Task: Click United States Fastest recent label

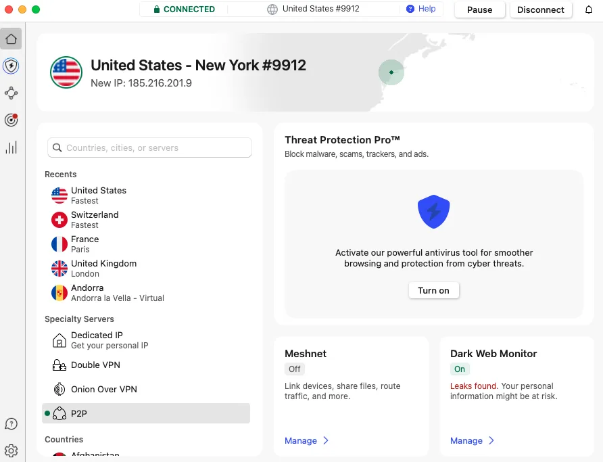Action: click(99, 195)
